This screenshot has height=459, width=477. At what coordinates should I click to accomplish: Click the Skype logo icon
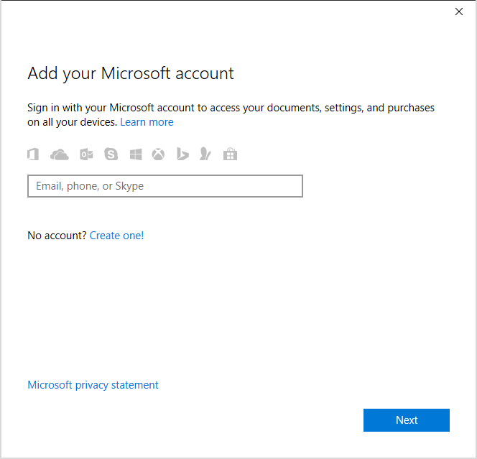[x=111, y=154]
